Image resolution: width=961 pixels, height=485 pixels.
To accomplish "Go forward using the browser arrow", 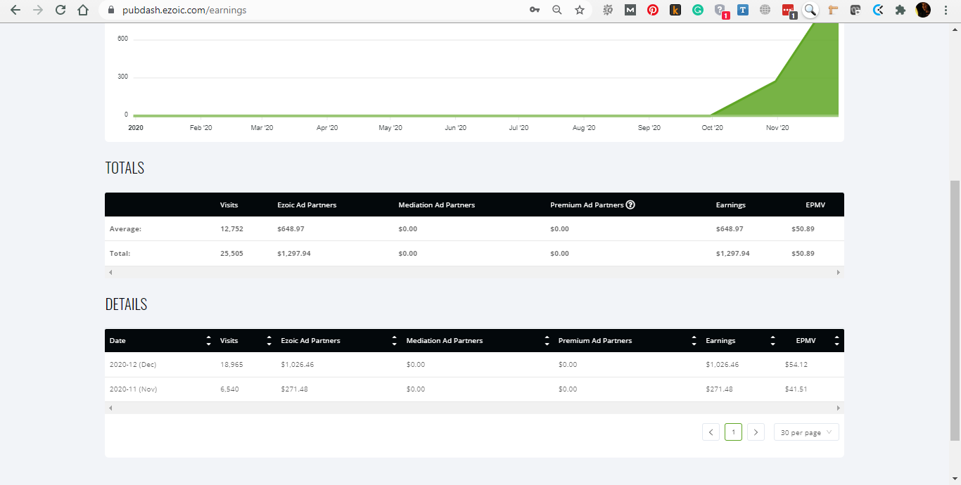I will tap(38, 11).
